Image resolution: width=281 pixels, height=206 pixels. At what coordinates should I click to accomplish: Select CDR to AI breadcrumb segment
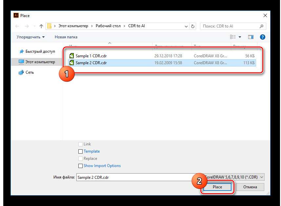tap(136, 26)
